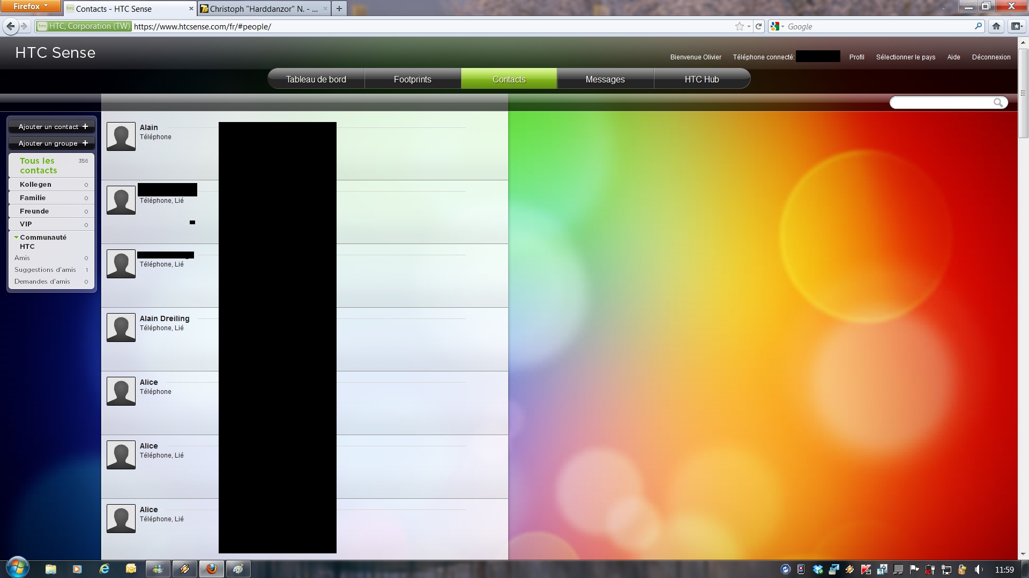Select Tous les contacts group

[x=51, y=165]
